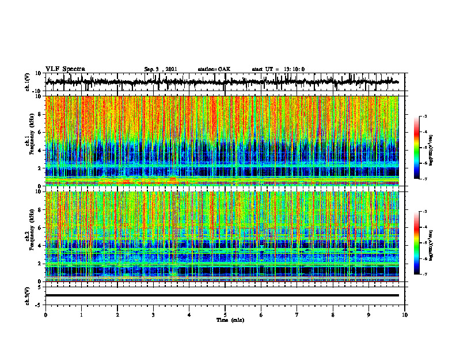
Task: Click the ch.2 colorbar 'log(PSD)' label
Action: tap(431, 245)
